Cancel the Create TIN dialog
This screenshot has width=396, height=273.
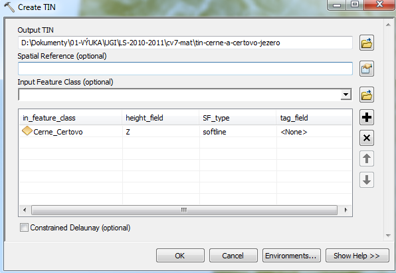click(x=233, y=256)
